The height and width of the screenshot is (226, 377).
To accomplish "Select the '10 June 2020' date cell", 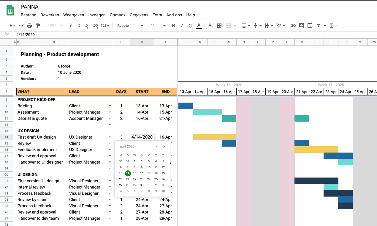I will (x=69, y=73).
